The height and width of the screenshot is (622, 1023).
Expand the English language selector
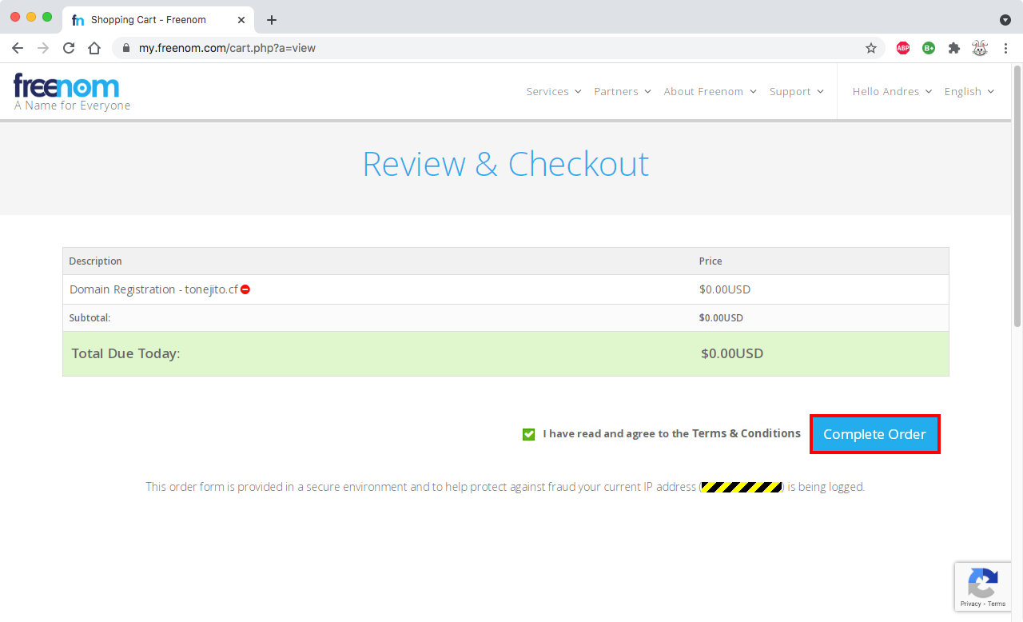[969, 92]
